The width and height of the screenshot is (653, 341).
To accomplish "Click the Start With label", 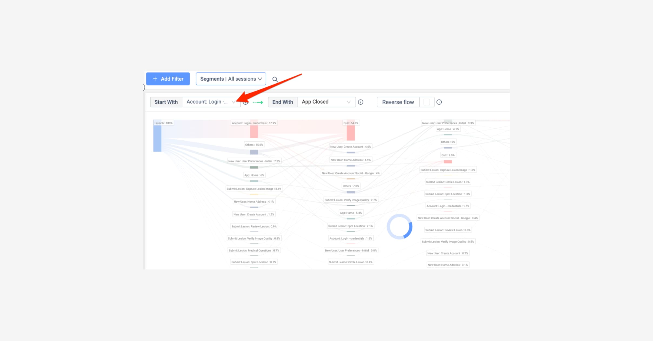I will tap(166, 102).
